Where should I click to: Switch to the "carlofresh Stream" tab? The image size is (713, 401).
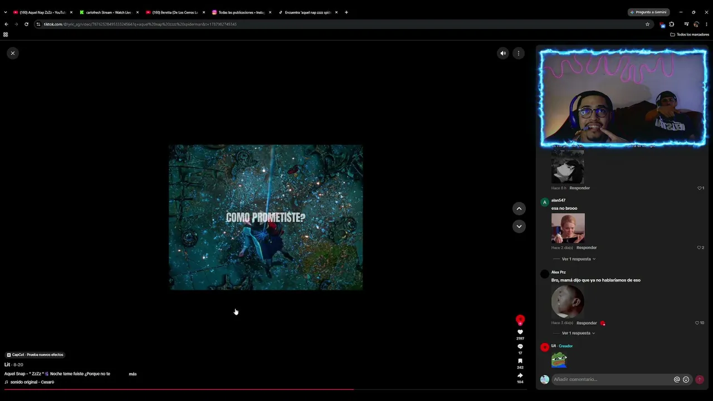(x=109, y=12)
